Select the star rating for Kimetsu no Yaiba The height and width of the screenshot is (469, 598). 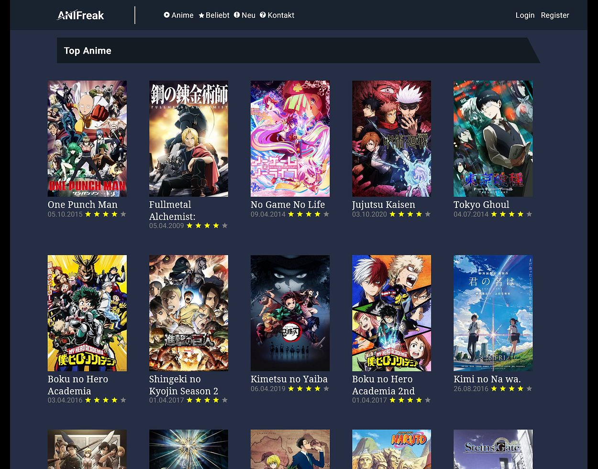point(309,389)
